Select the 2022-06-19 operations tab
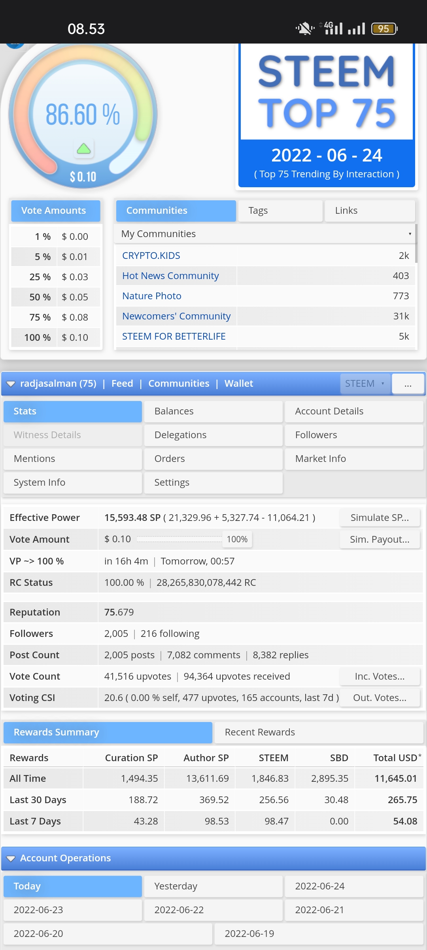Viewport: 427px width, 950px height. (319, 934)
